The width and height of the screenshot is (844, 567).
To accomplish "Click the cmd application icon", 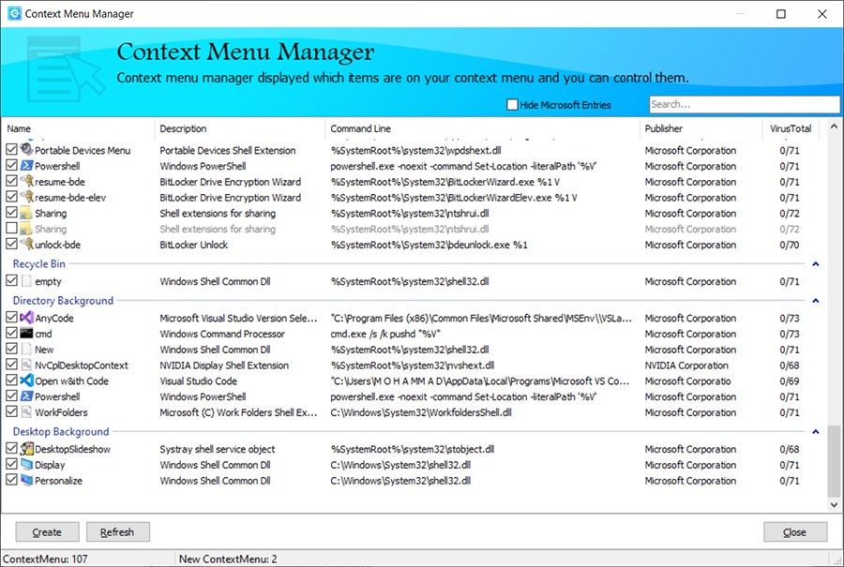I will point(26,333).
